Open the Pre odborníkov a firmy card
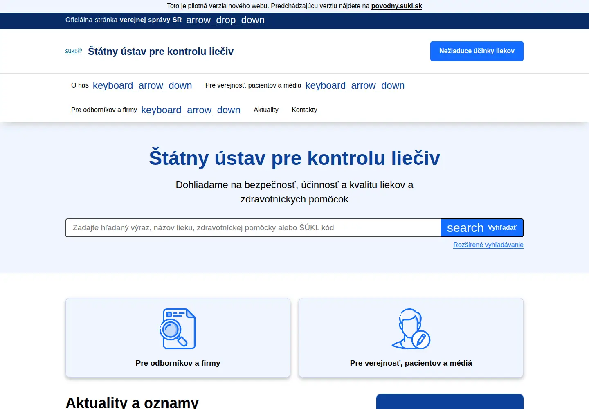This screenshot has width=589, height=409. 178,338
